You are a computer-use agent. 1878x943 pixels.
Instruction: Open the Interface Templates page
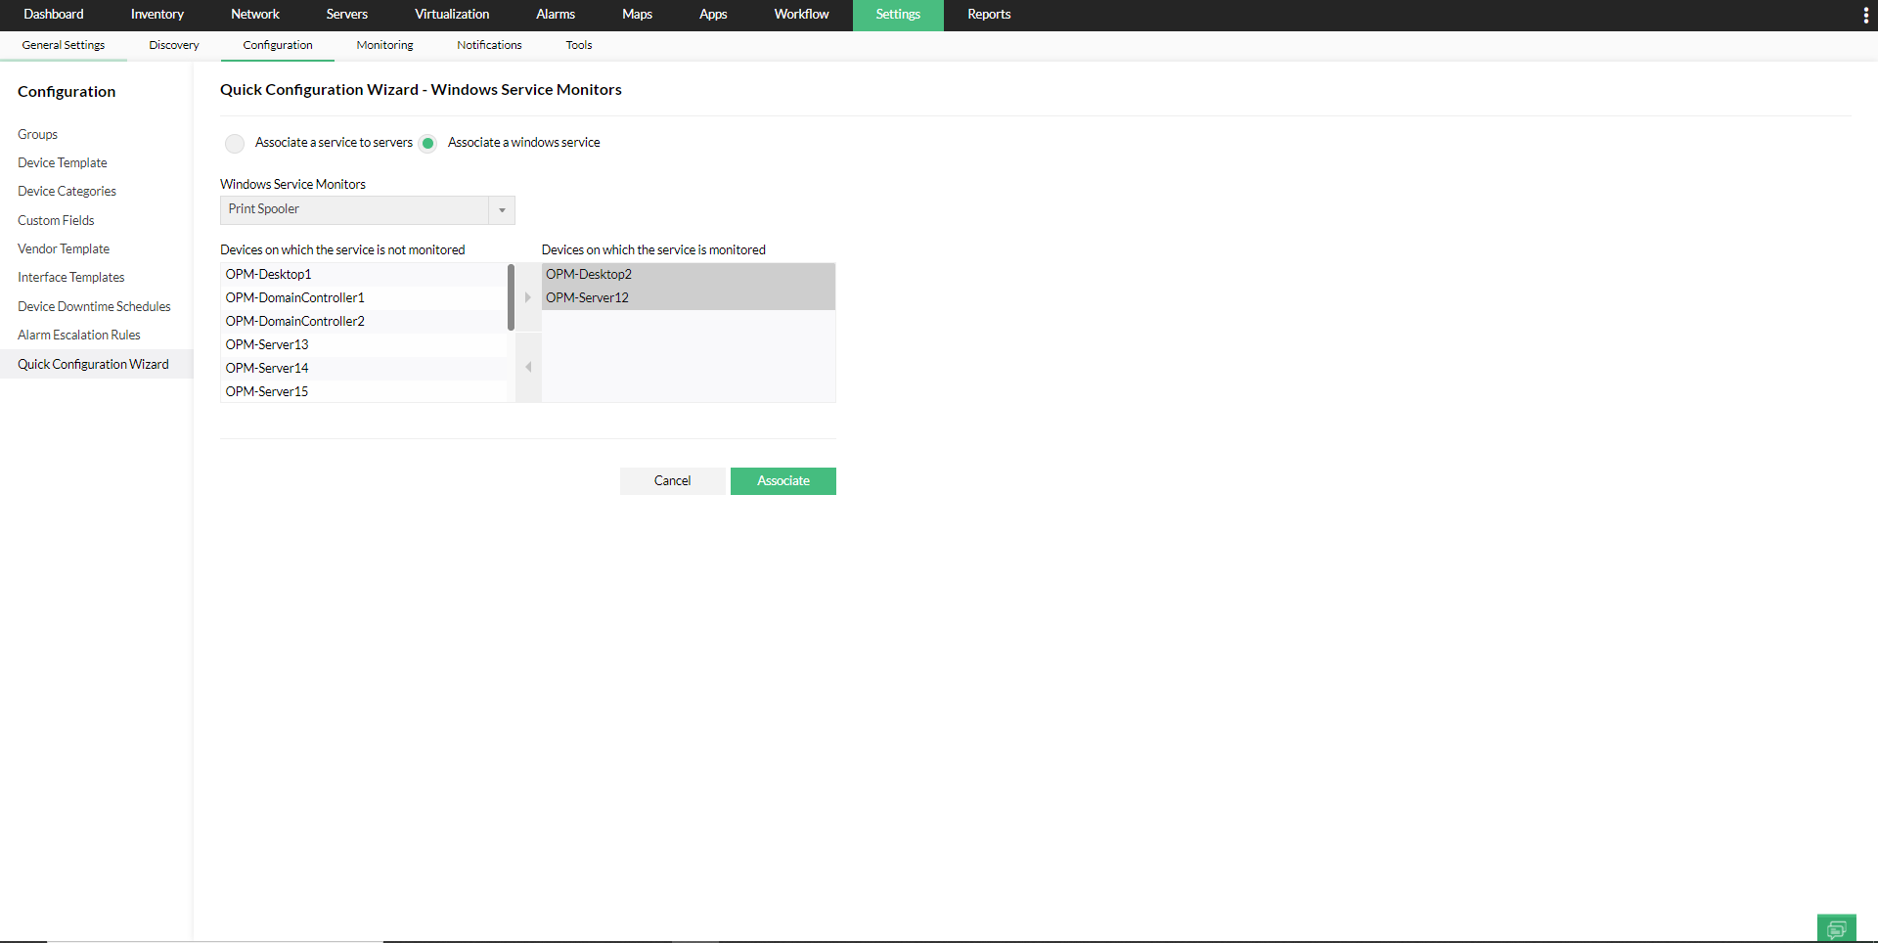click(70, 277)
